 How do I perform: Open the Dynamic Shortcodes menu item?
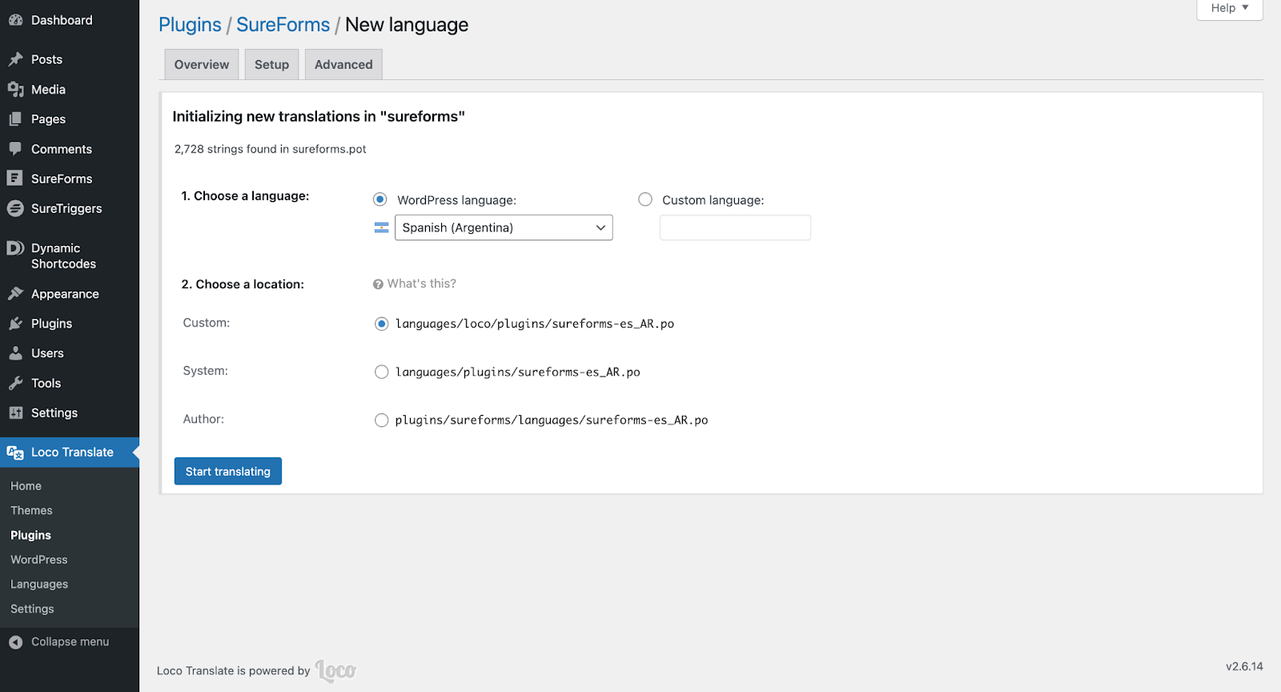(70, 255)
